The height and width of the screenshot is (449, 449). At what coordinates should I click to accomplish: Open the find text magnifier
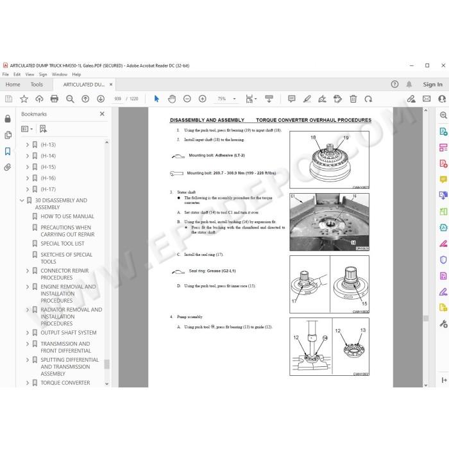click(70, 99)
